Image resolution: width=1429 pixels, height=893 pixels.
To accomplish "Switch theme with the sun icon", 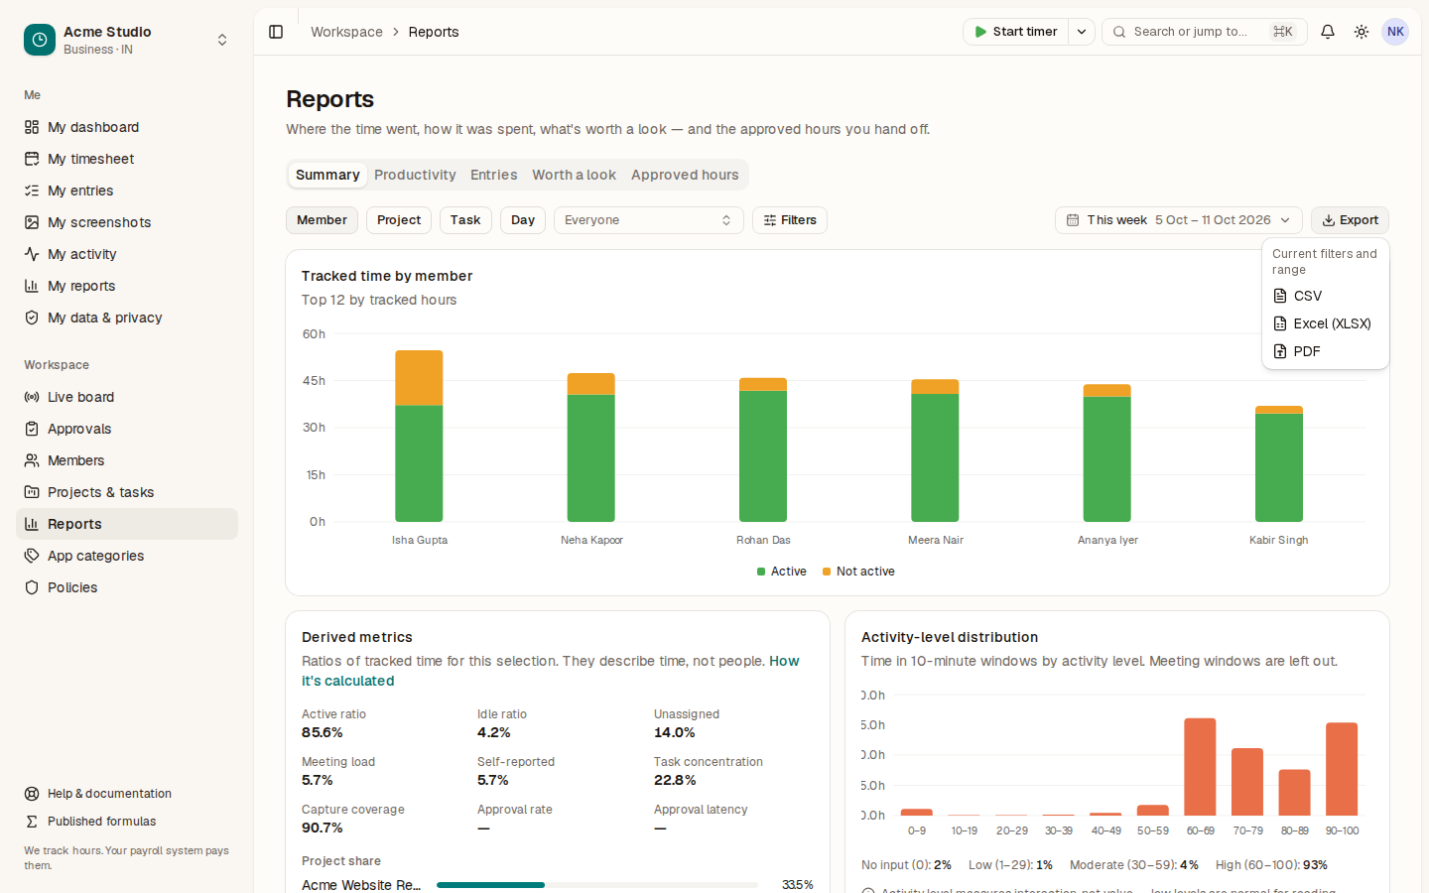I will [1362, 32].
